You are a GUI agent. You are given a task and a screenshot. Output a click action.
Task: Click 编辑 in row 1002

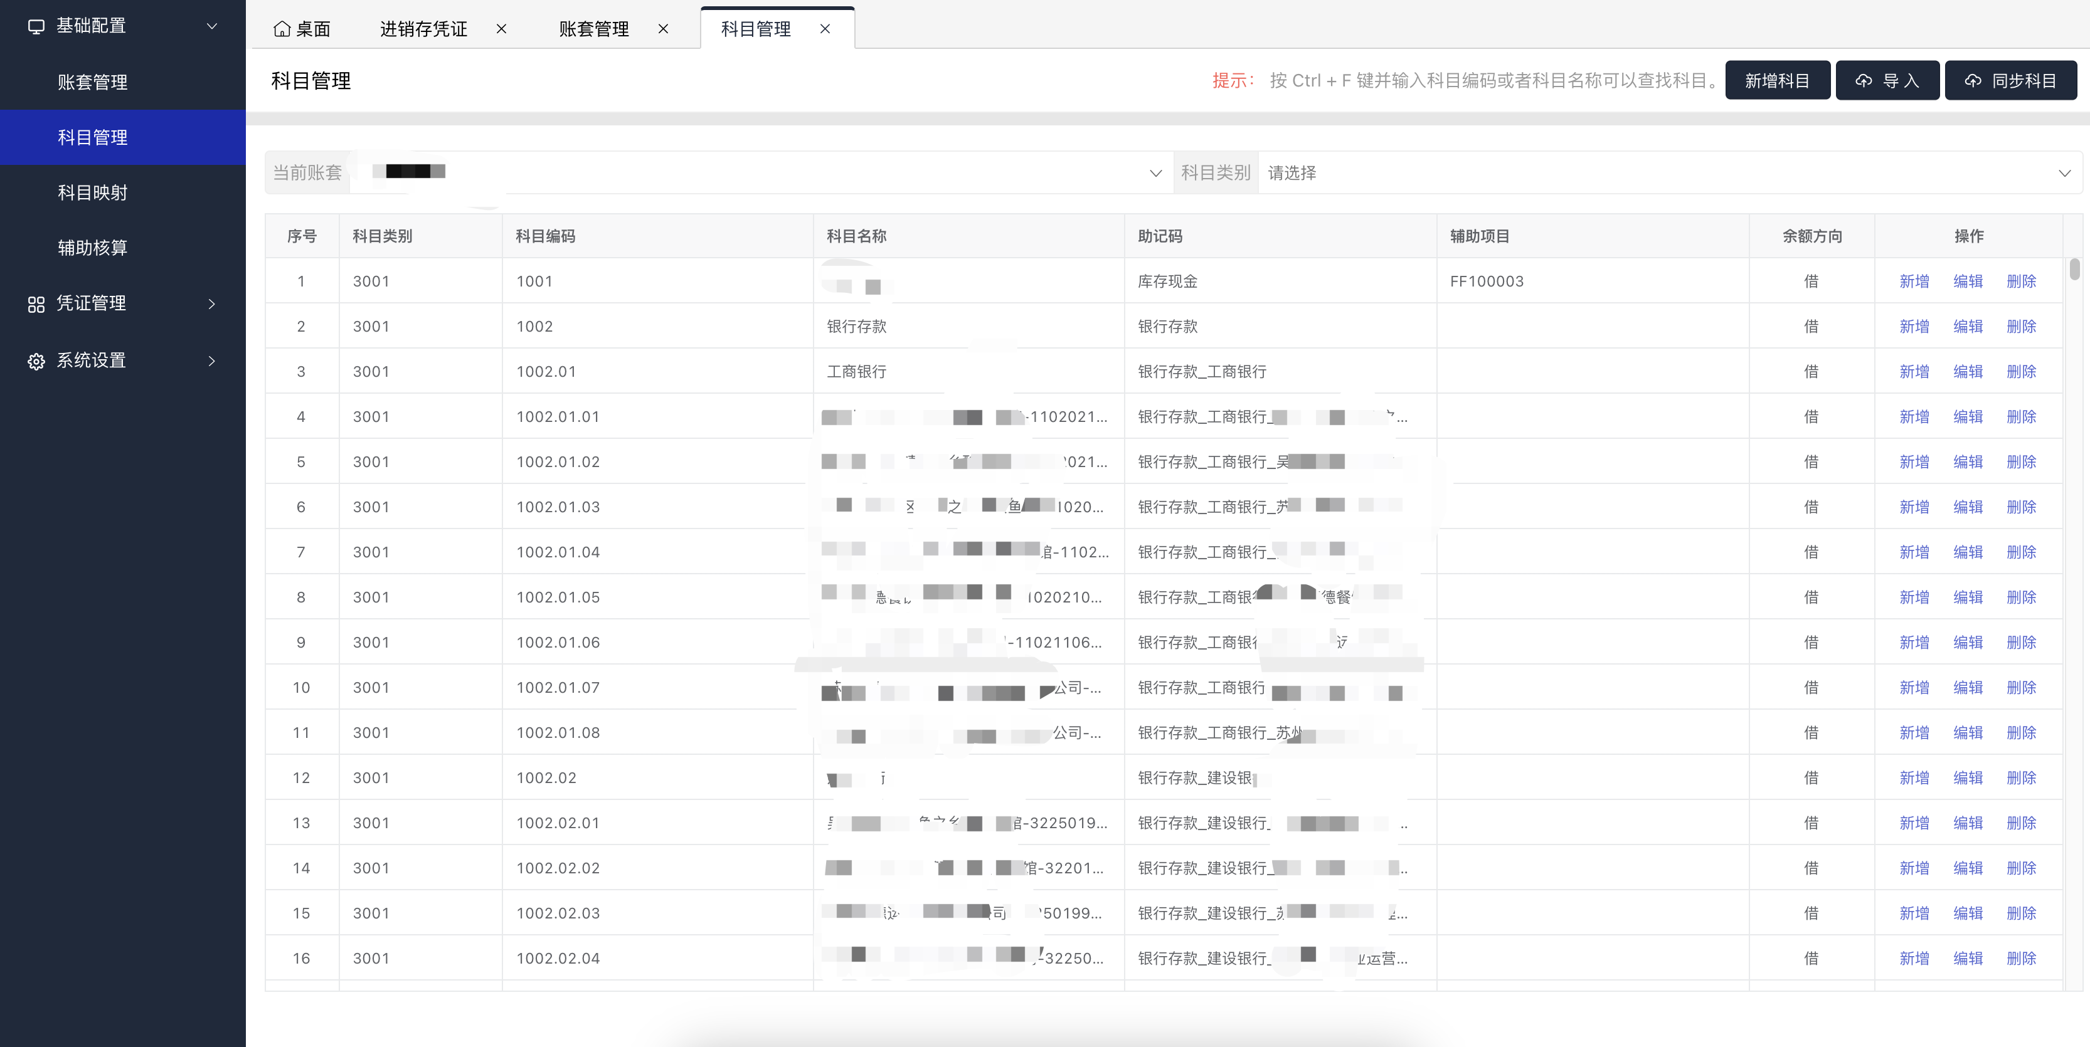(1968, 327)
